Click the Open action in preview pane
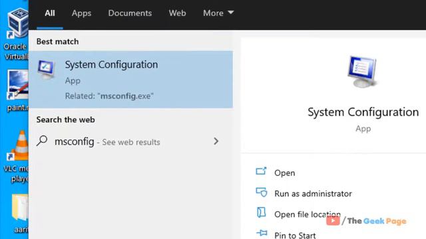Image resolution: width=426 pixels, height=239 pixels. click(284, 173)
